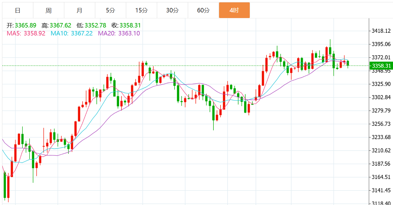Click the MA10 value 3367.22
The height and width of the screenshot is (205, 393).
[82, 33]
